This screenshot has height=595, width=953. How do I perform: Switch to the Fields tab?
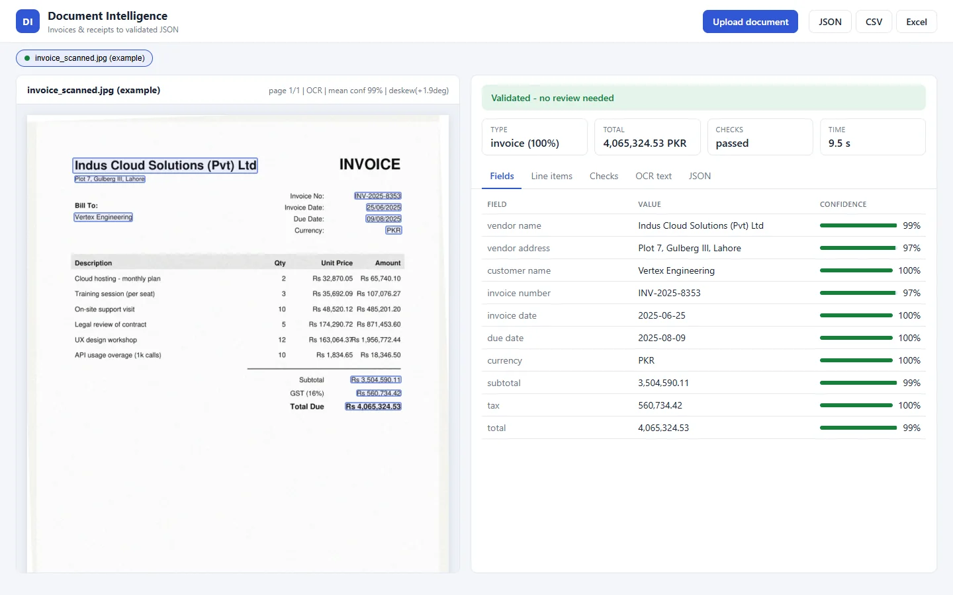point(502,176)
